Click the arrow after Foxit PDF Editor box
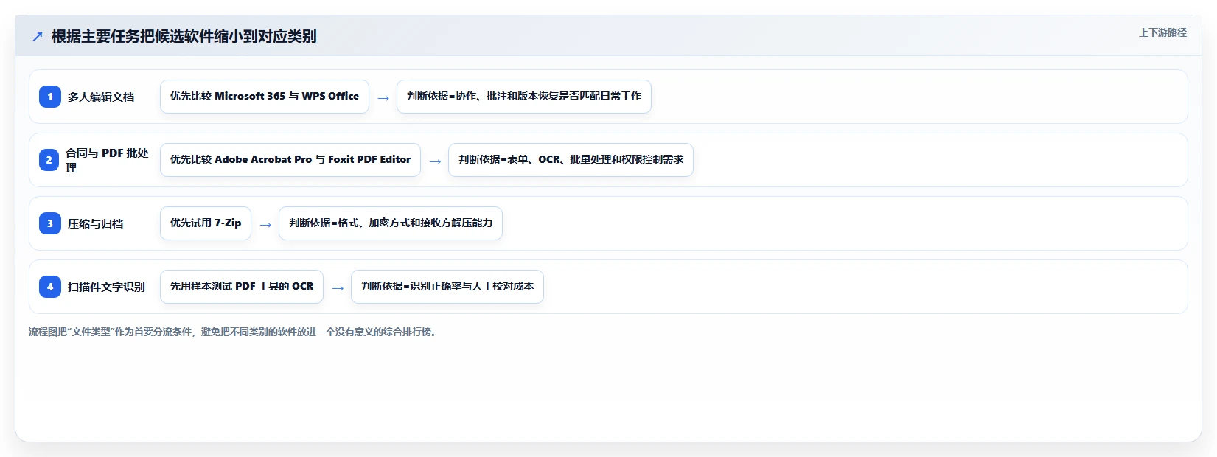The width and height of the screenshot is (1217, 457). coord(435,161)
